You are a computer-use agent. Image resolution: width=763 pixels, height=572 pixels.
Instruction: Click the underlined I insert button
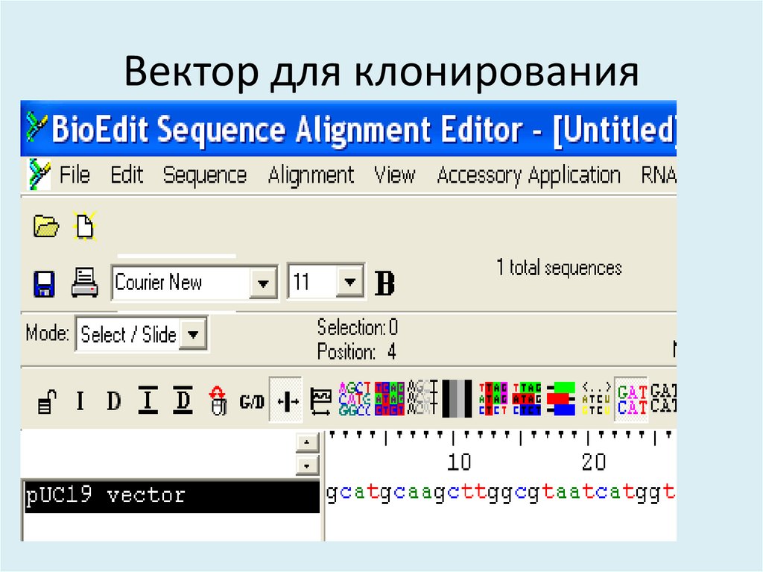149,400
